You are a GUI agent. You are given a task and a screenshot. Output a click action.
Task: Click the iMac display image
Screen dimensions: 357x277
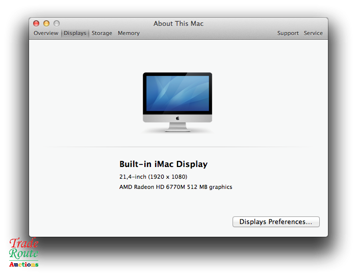point(177,102)
